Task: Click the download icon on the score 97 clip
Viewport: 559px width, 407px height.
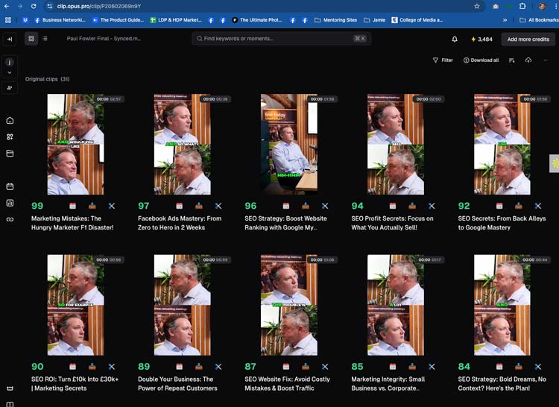Action: [x=199, y=206]
